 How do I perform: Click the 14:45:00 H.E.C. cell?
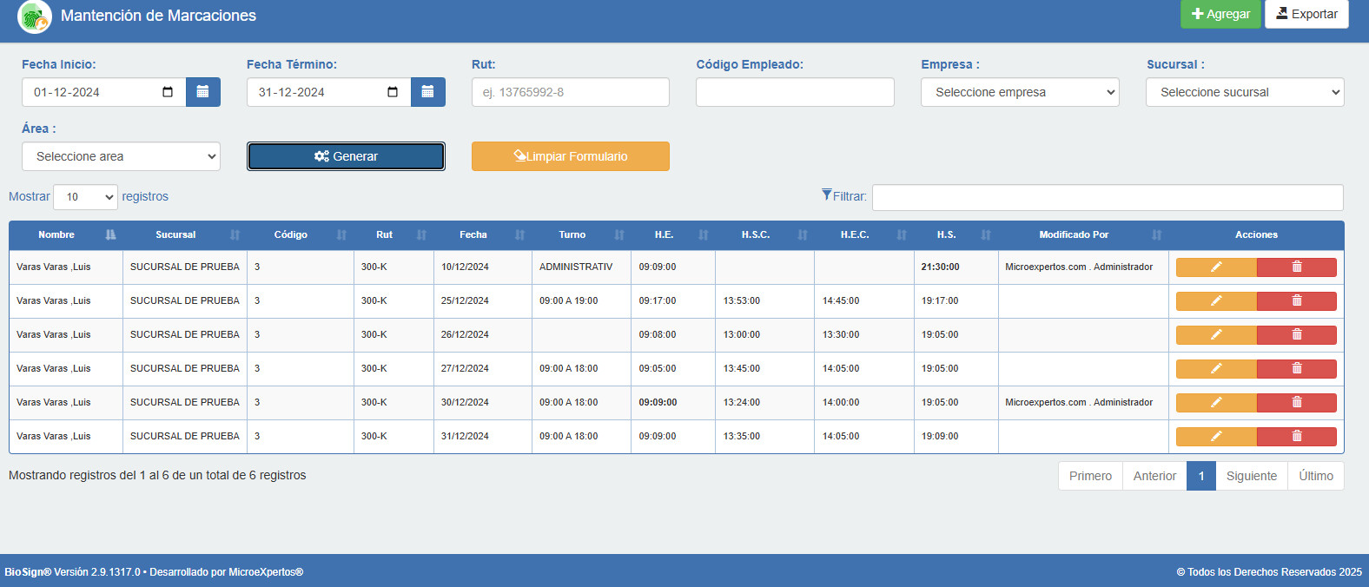click(864, 301)
